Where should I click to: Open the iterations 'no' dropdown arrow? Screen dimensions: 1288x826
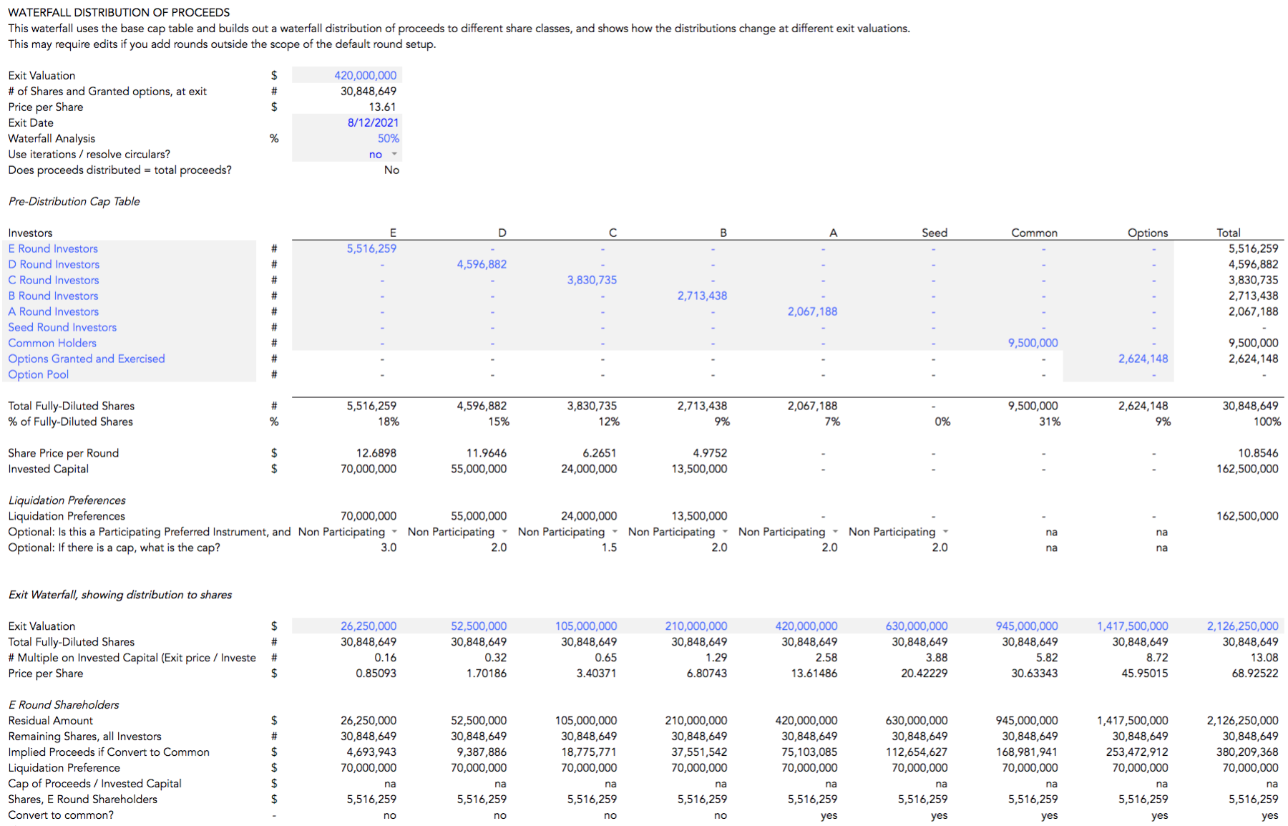click(394, 154)
